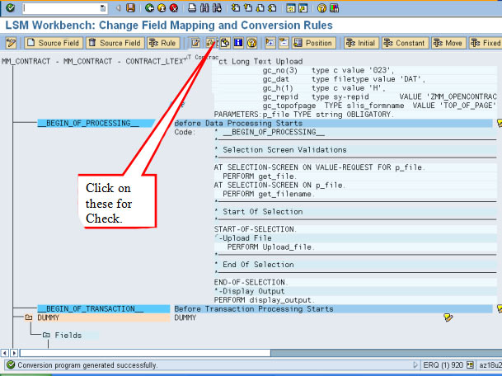
Task: Toggle Display/Change pencil icon
Action: (11, 43)
